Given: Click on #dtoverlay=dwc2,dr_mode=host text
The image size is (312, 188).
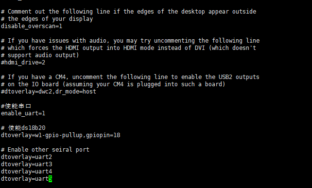Looking at the screenshot, I should (x=49, y=92).
